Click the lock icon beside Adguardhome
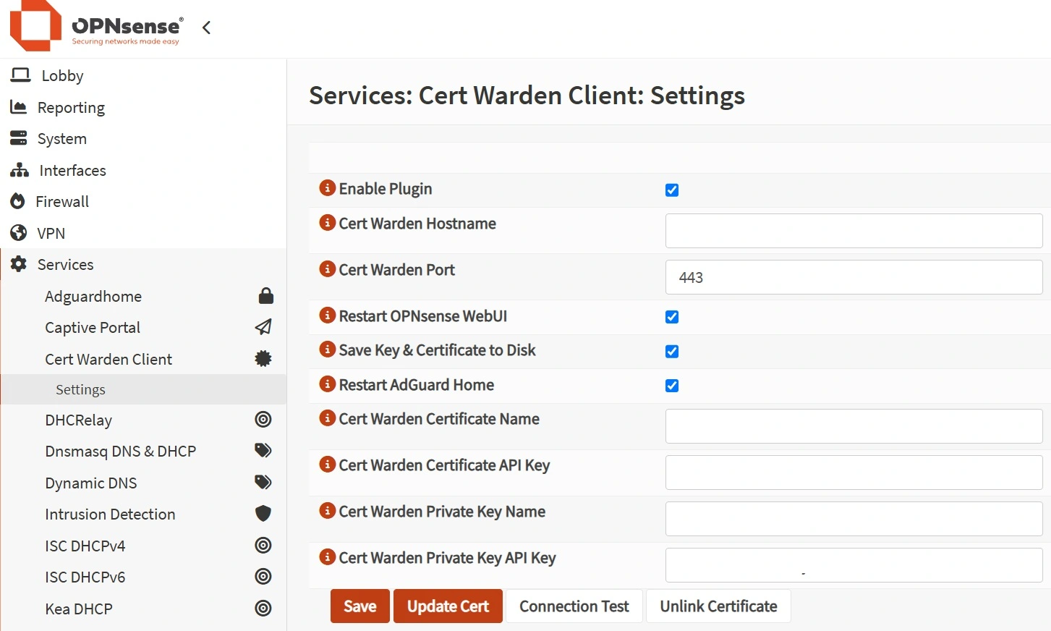The height and width of the screenshot is (631, 1051). (265, 295)
